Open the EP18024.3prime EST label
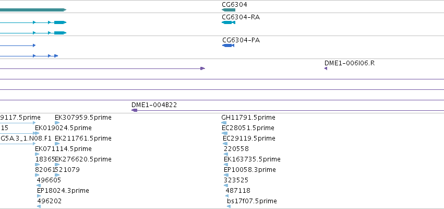444x209 pixels. coord(63,191)
